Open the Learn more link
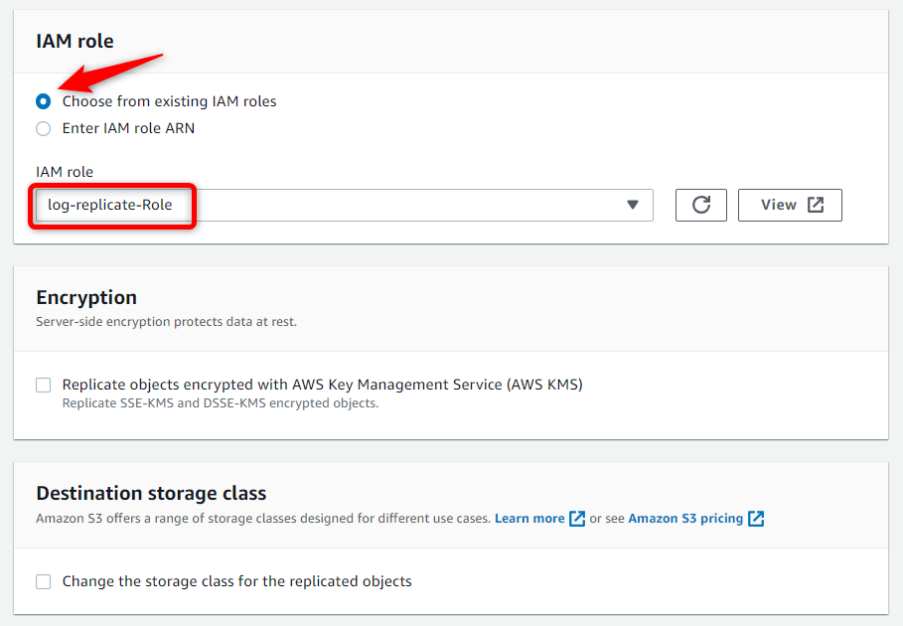 pos(529,519)
